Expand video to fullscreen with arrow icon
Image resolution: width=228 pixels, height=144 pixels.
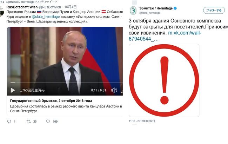(x=122, y=91)
